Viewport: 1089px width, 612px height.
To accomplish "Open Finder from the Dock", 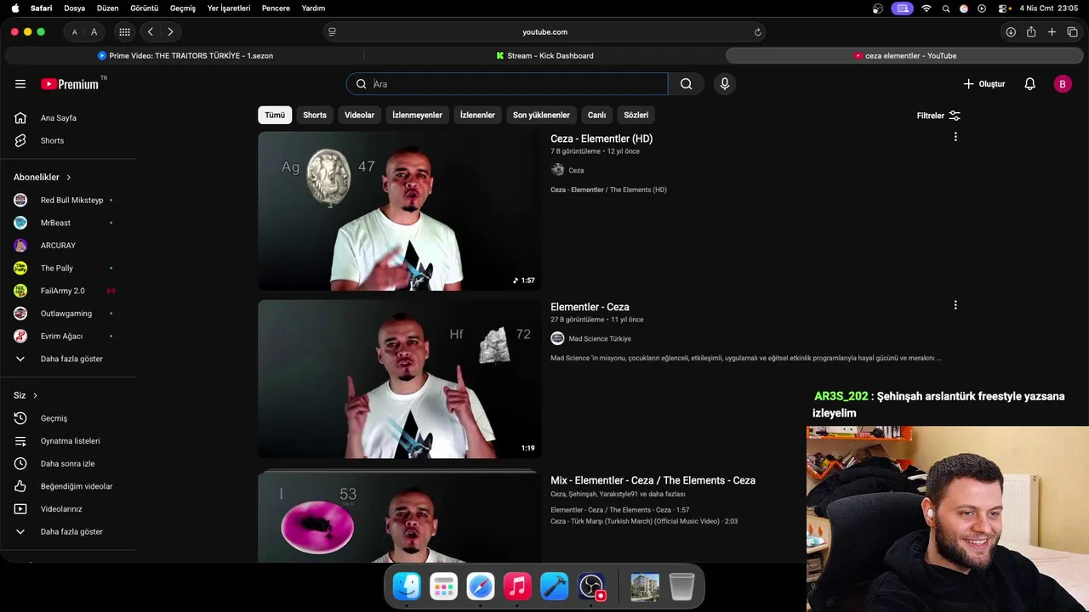I will click(x=407, y=586).
